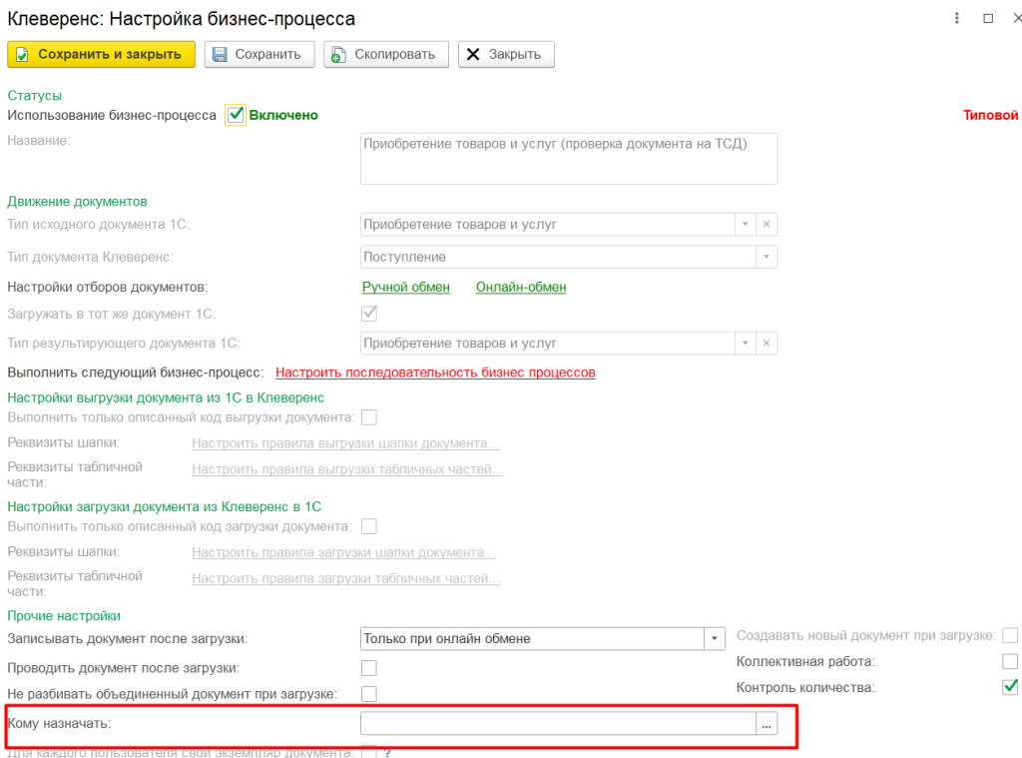Disable the Включено checkbox
The width and height of the screenshot is (1022, 758).
[236, 114]
